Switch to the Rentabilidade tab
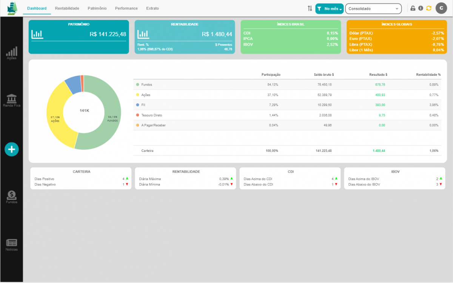The height and width of the screenshot is (283, 453). pos(67,8)
